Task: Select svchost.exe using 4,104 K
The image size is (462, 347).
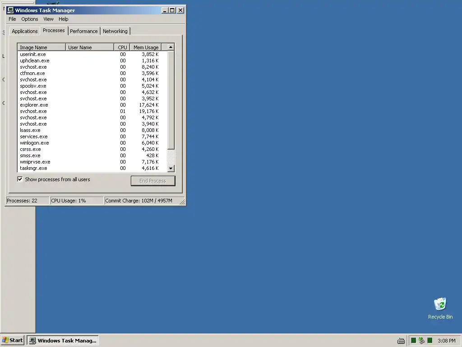Action: coord(92,80)
